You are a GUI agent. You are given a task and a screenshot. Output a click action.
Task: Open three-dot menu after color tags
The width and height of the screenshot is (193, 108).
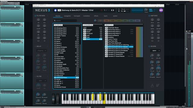[143, 21]
